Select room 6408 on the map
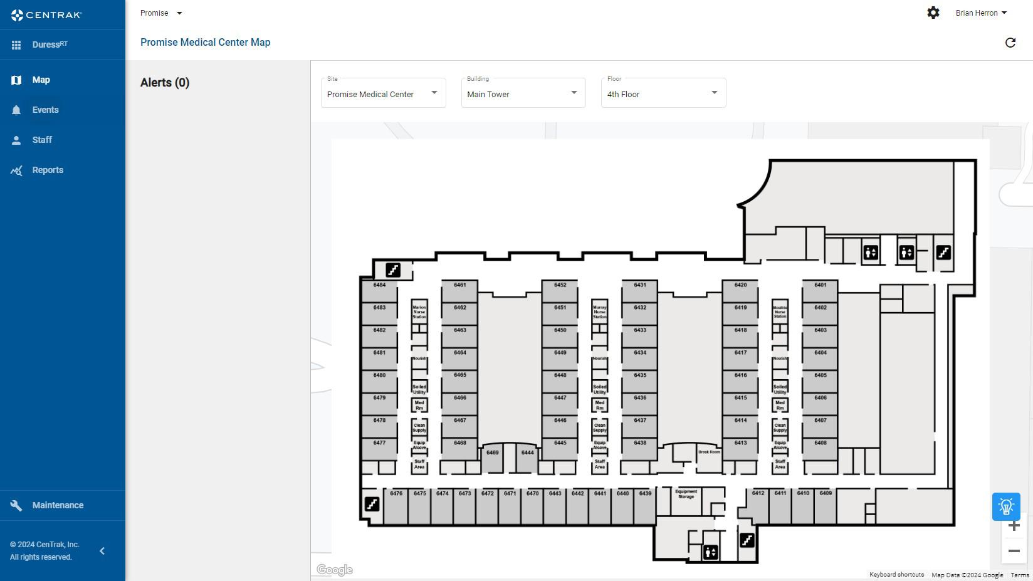The width and height of the screenshot is (1033, 581). click(x=820, y=449)
